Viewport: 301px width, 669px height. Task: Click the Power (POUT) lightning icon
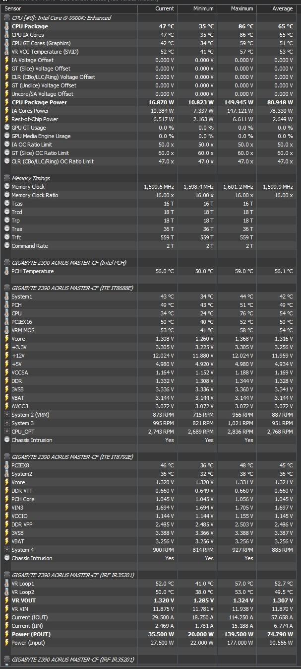[x=6, y=634]
